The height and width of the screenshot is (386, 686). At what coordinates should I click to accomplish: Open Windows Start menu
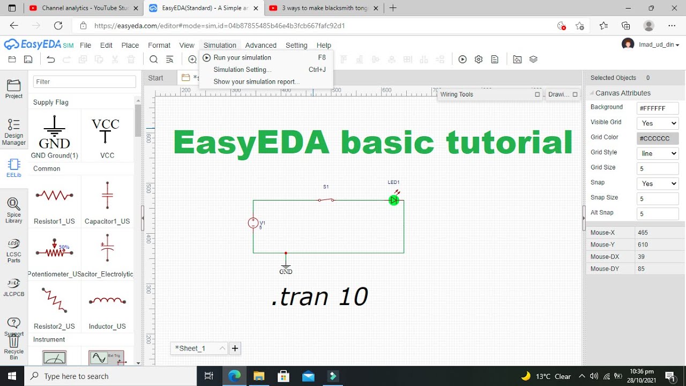click(12, 376)
